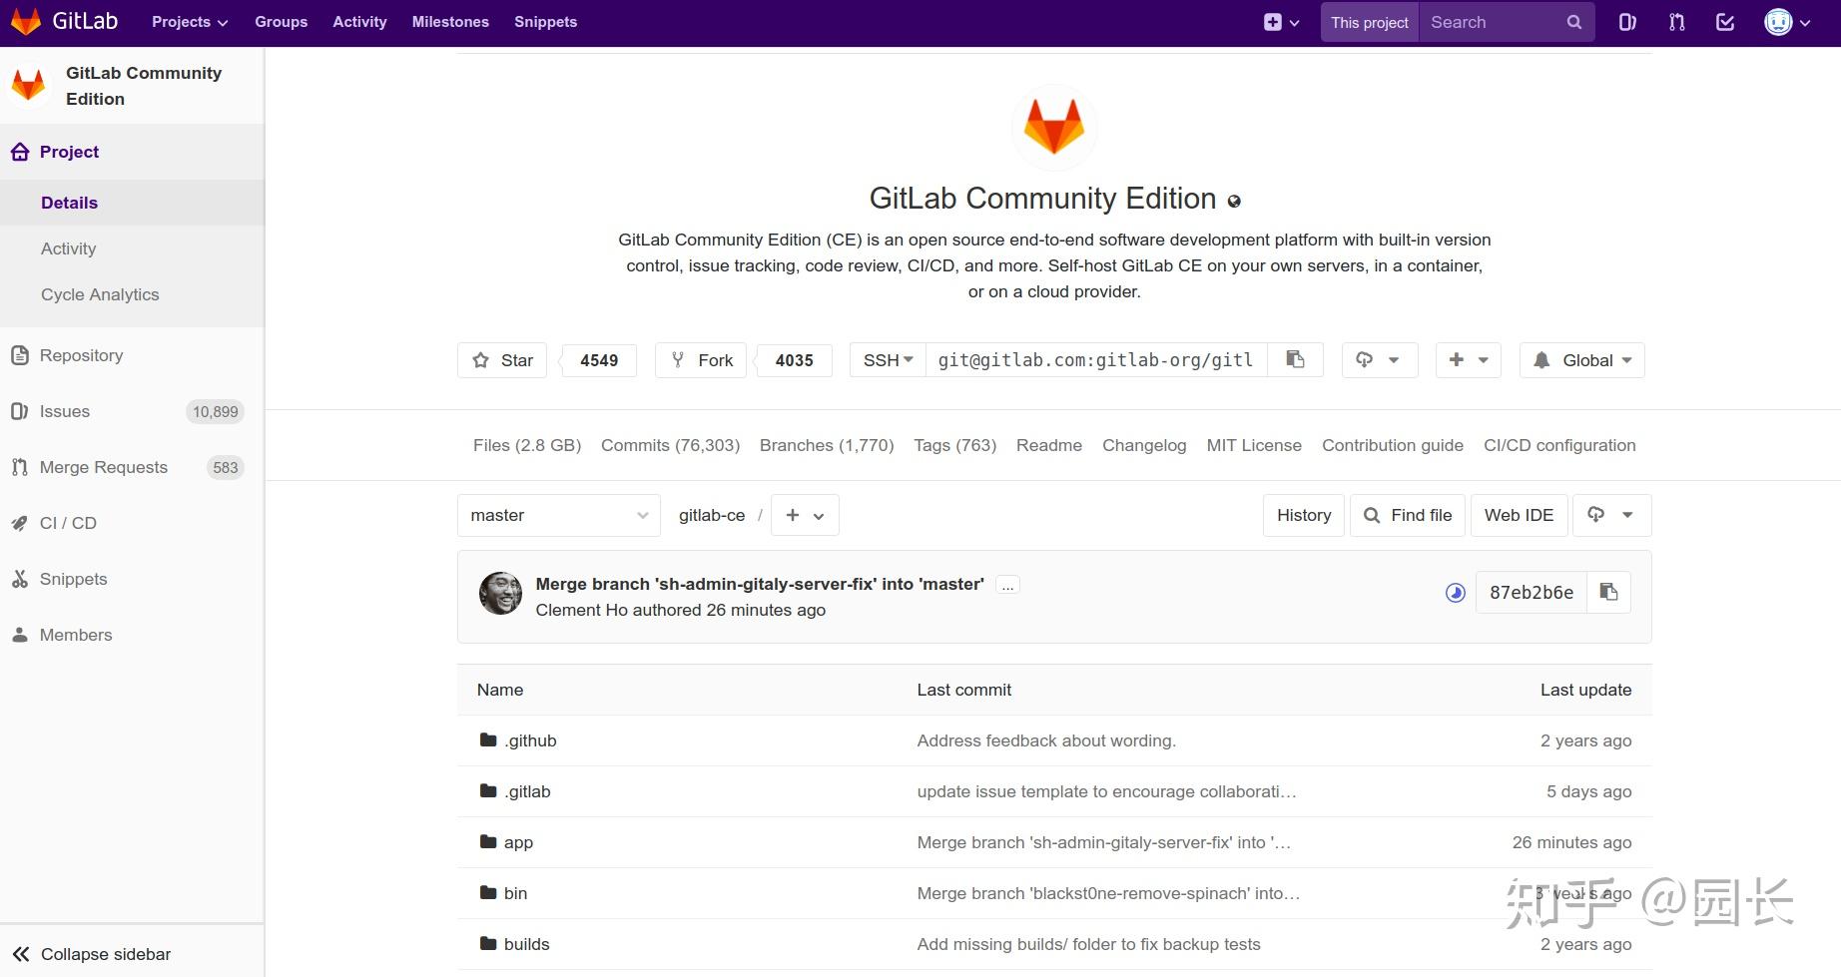This screenshot has width=1841, height=977.
Task: Copy the commit SHA 87eb2b6e
Action: tap(1608, 592)
